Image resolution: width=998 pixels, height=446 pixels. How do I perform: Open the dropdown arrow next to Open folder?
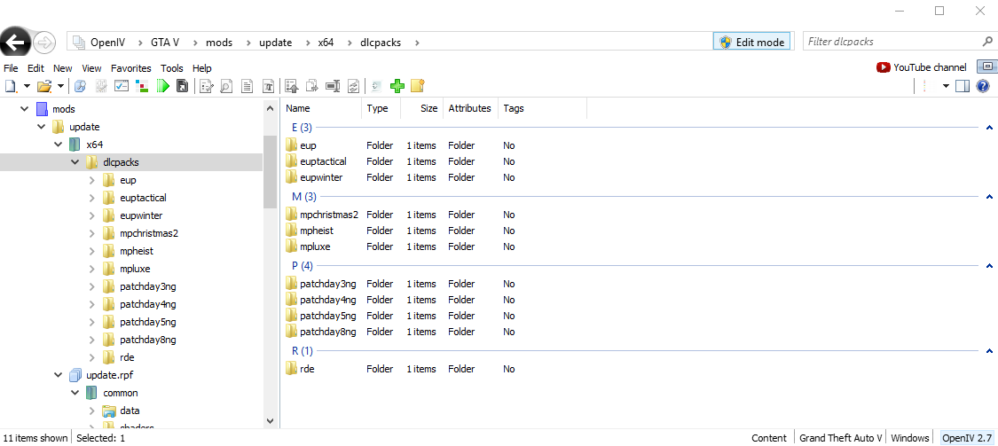[x=60, y=86]
